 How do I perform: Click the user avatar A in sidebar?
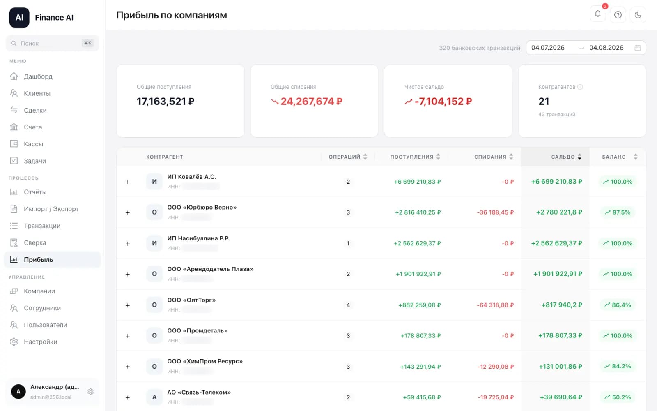click(x=18, y=392)
